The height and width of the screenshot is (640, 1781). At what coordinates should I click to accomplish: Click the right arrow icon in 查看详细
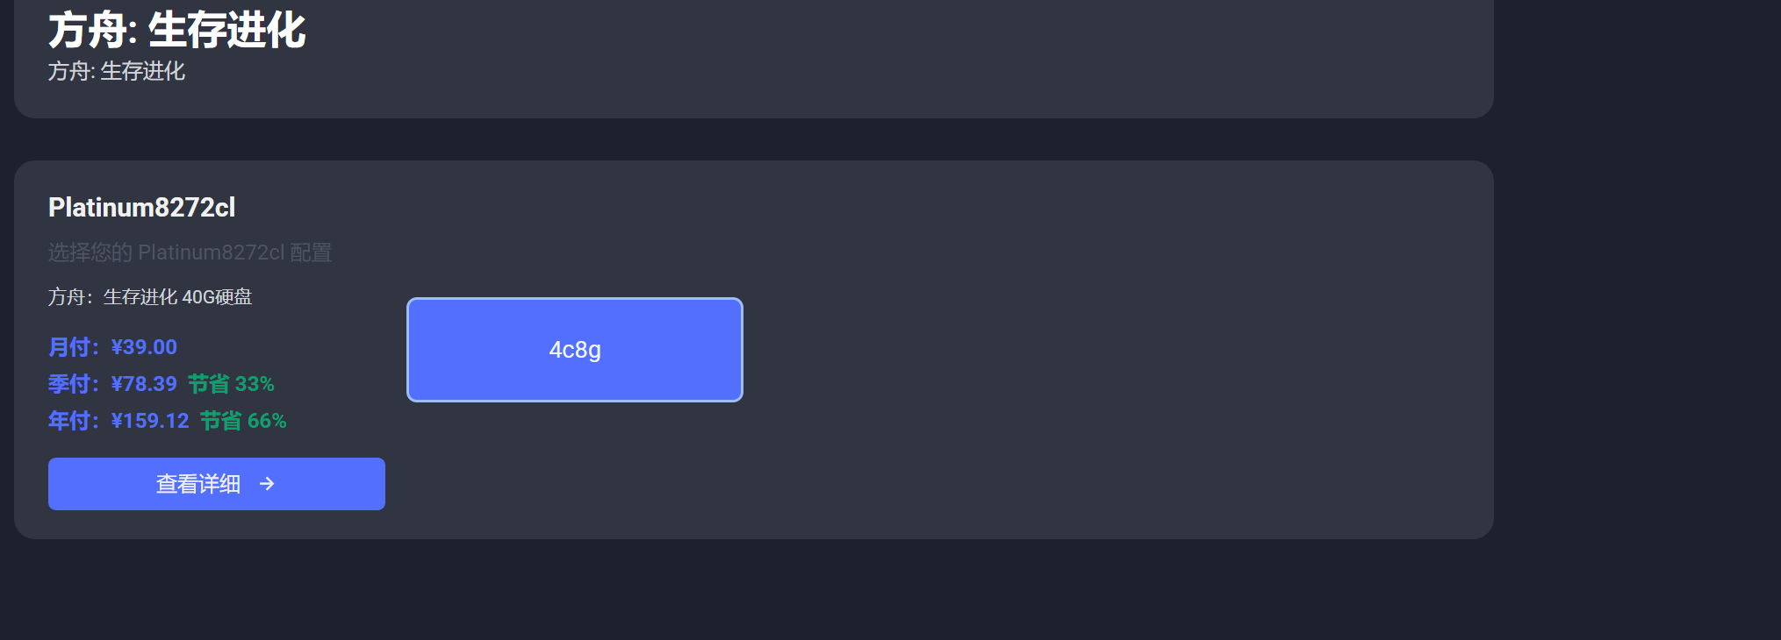(x=267, y=484)
